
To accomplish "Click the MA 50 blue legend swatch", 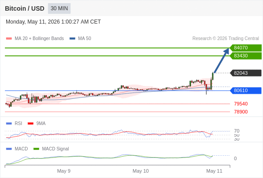I will (72, 39).
